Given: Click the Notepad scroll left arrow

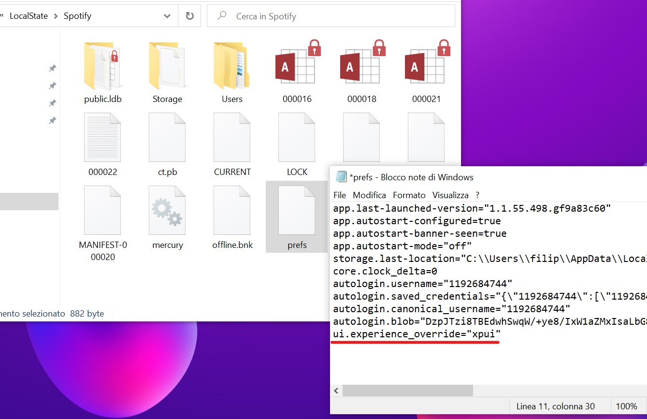Looking at the screenshot, I should (336, 390).
